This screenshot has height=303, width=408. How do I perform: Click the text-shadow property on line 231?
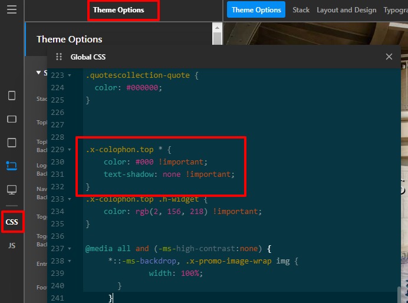129,174
